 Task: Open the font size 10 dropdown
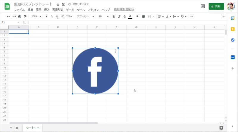point(104,16)
